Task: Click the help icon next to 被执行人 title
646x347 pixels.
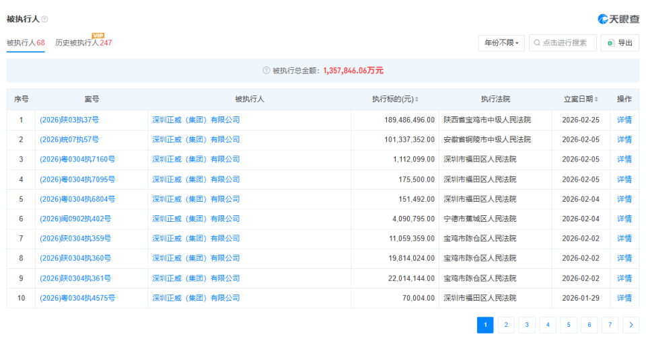Action: [44, 20]
